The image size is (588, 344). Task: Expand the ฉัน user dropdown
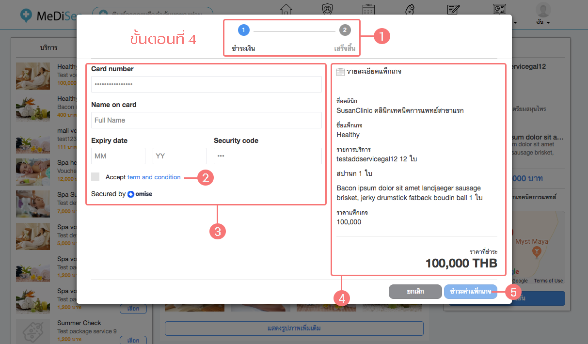[x=543, y=23]
